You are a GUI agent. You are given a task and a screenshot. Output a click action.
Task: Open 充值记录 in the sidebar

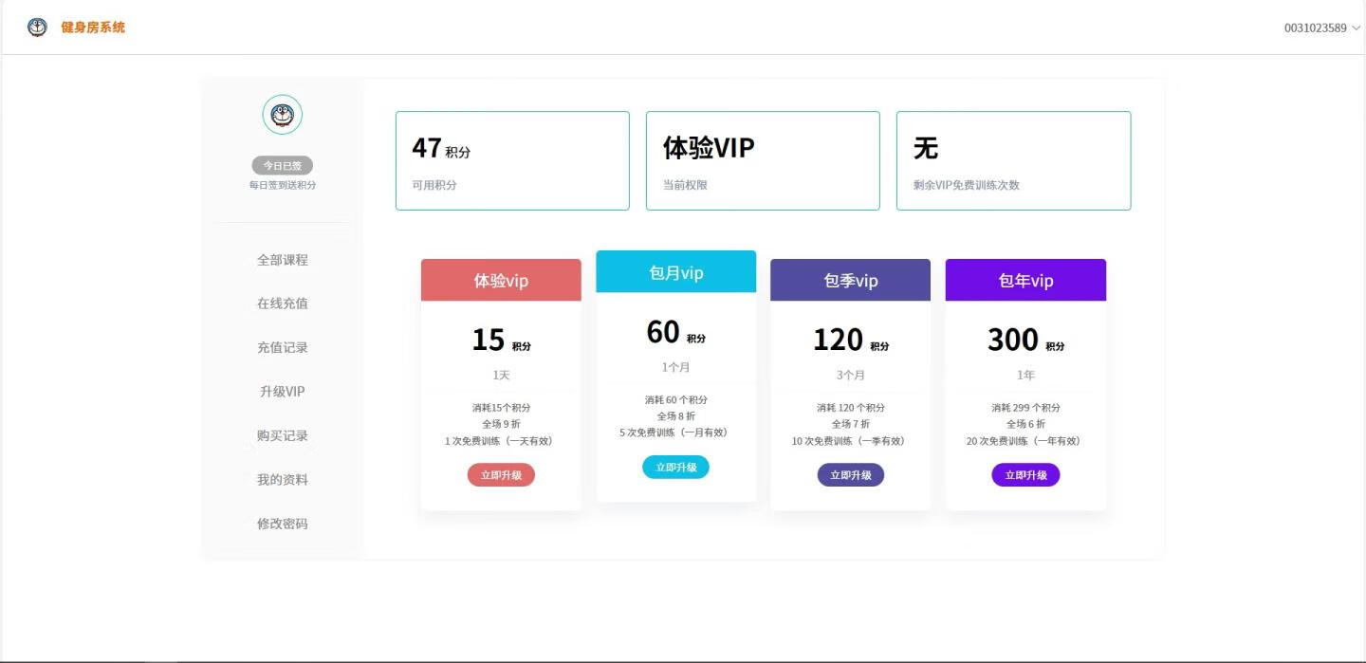tap(282, 347)
